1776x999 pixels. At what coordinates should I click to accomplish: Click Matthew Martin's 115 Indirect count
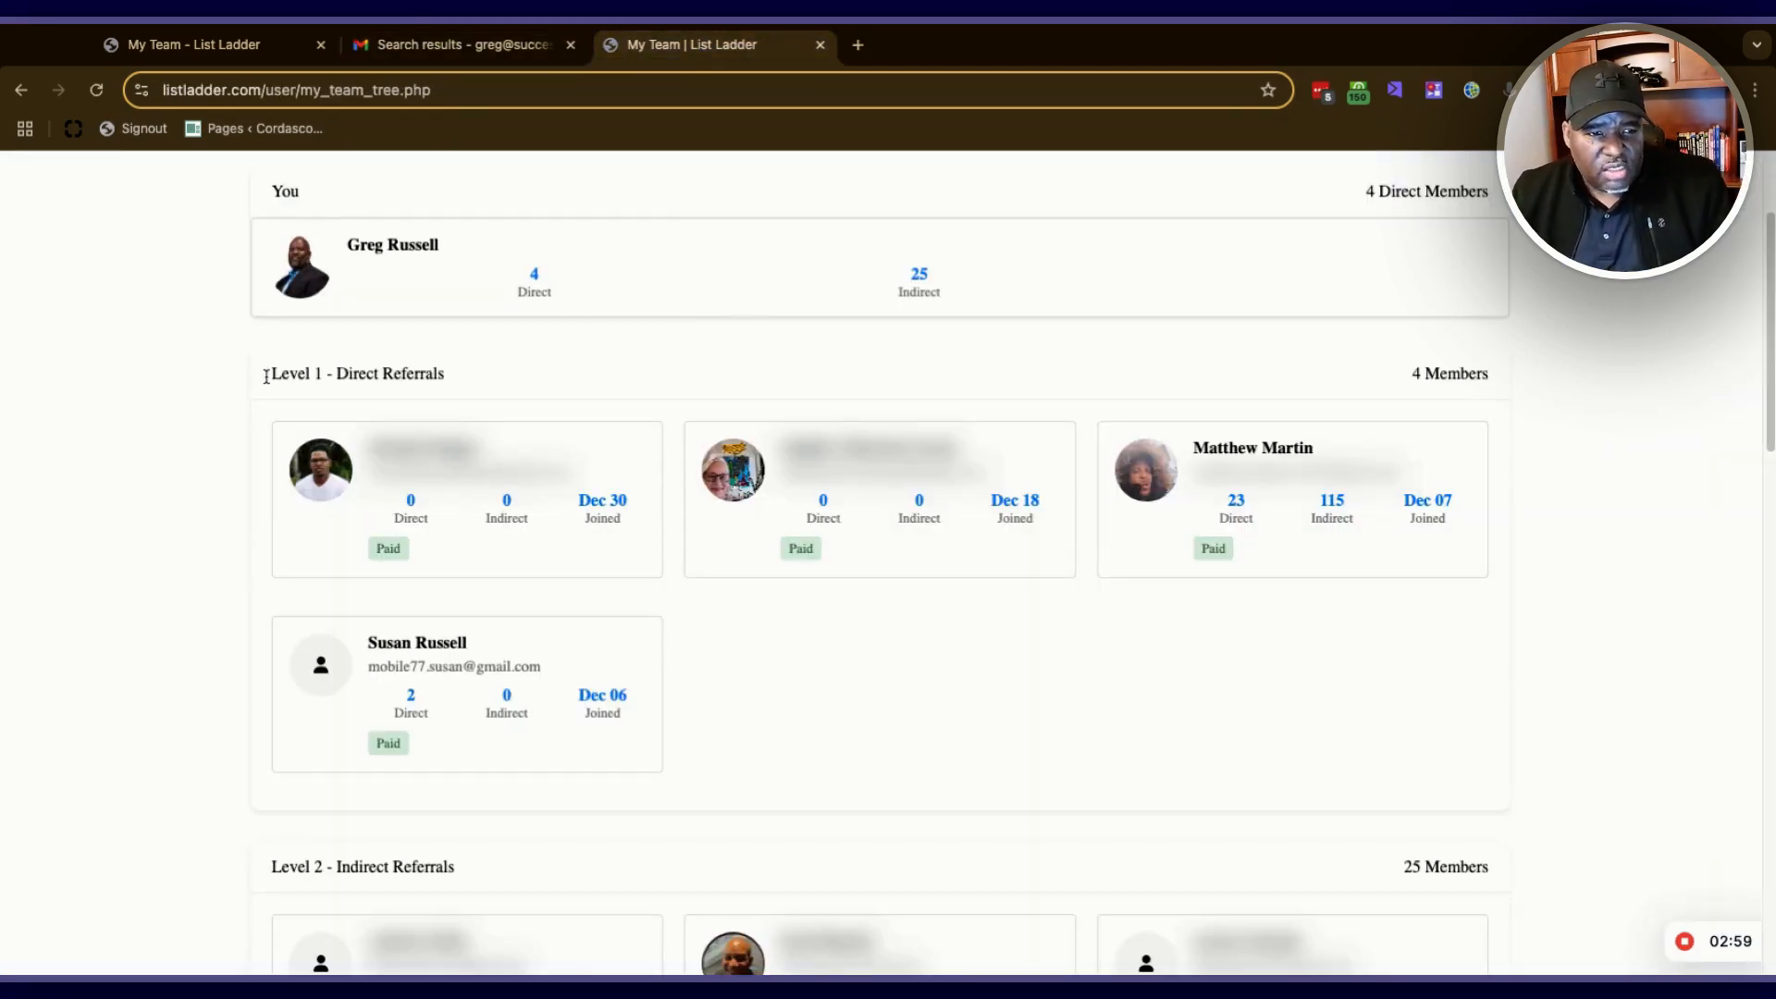point(1332,499)
